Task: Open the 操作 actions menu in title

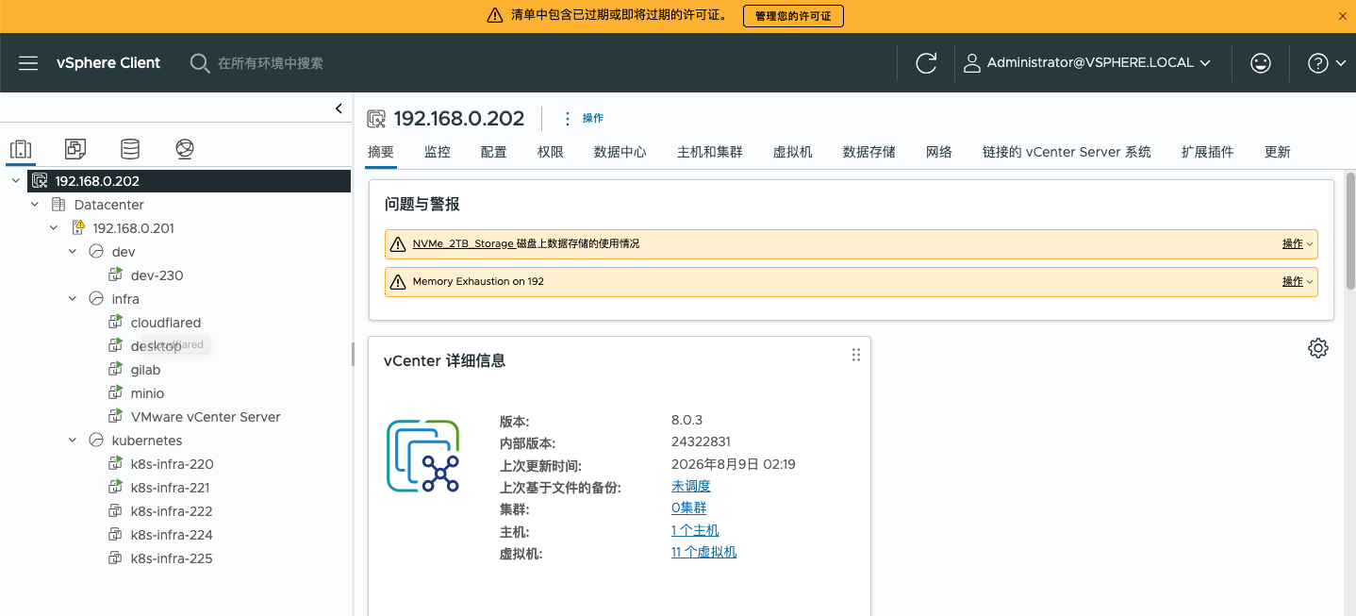Action: coord(583,118)
